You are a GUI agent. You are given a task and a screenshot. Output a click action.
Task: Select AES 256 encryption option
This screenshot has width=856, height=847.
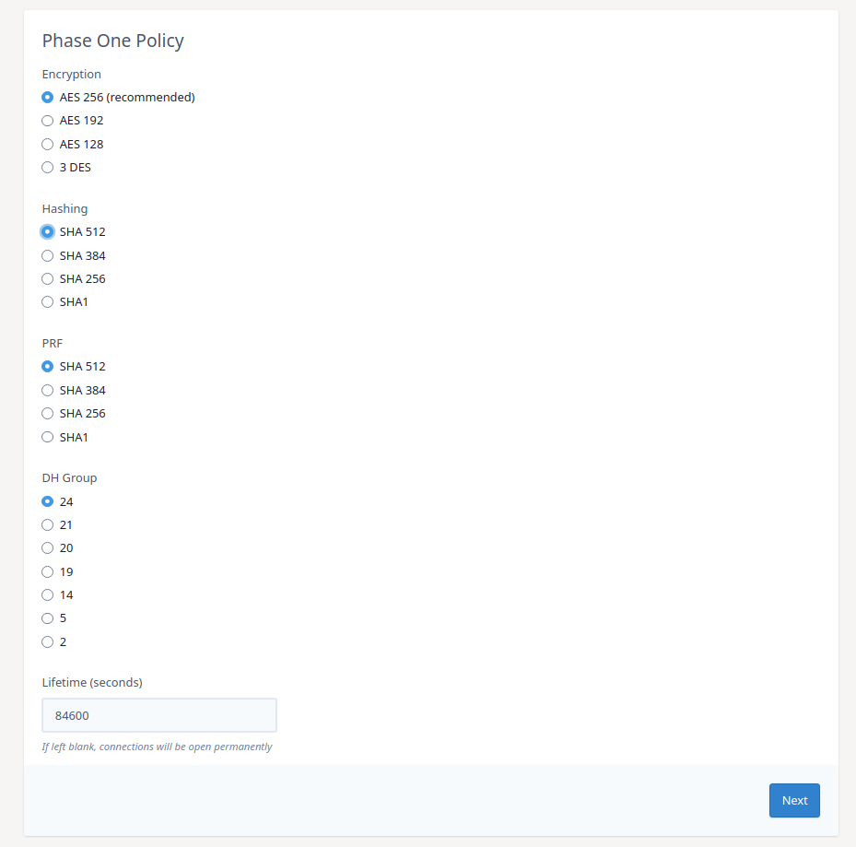(47, 97)
